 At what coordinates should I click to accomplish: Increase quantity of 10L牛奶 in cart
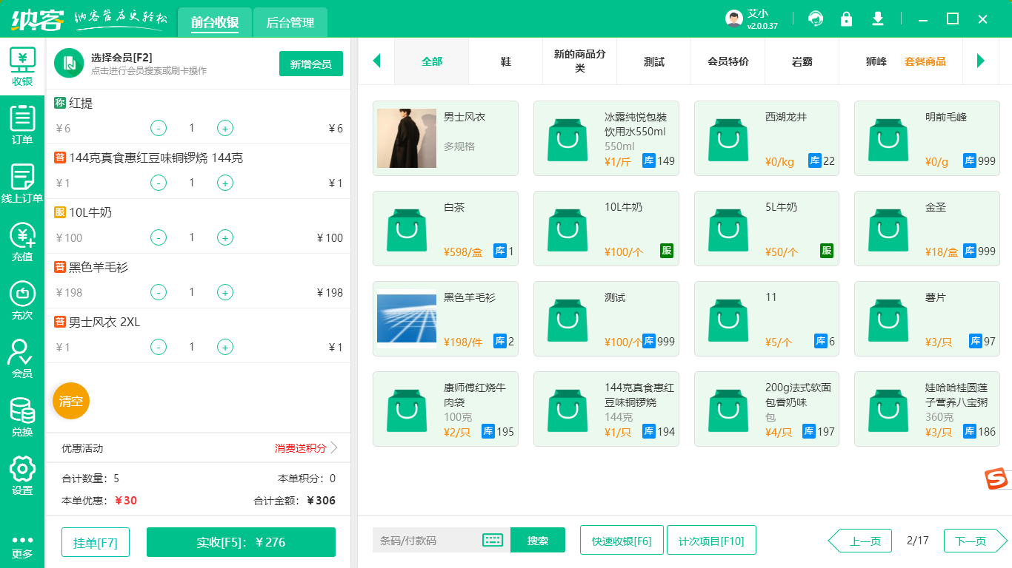click(225, 237)
